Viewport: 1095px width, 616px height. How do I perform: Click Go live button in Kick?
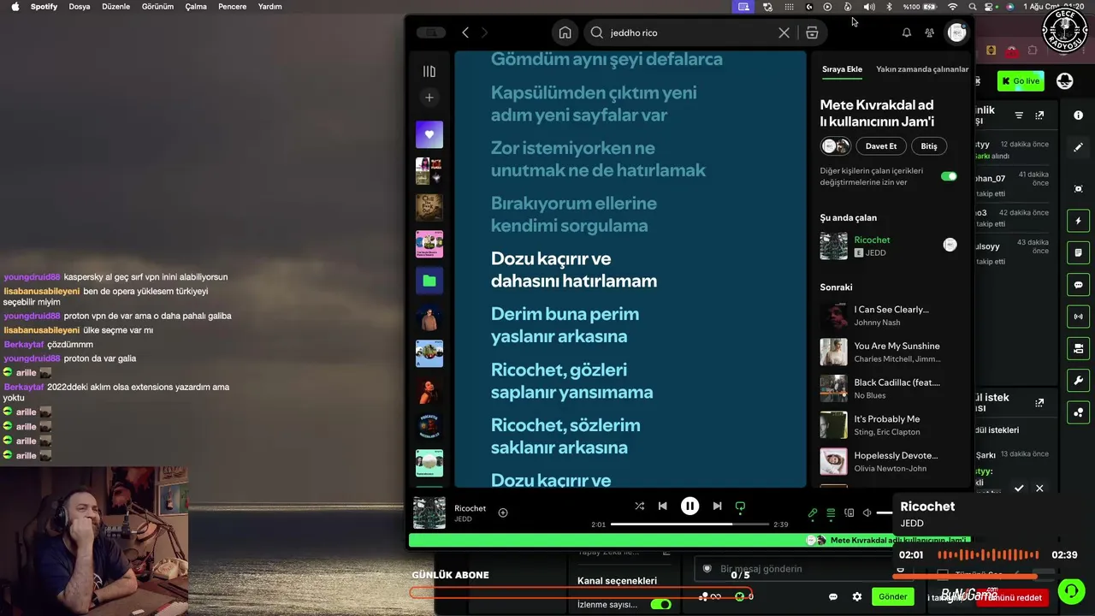point(1021,81)
